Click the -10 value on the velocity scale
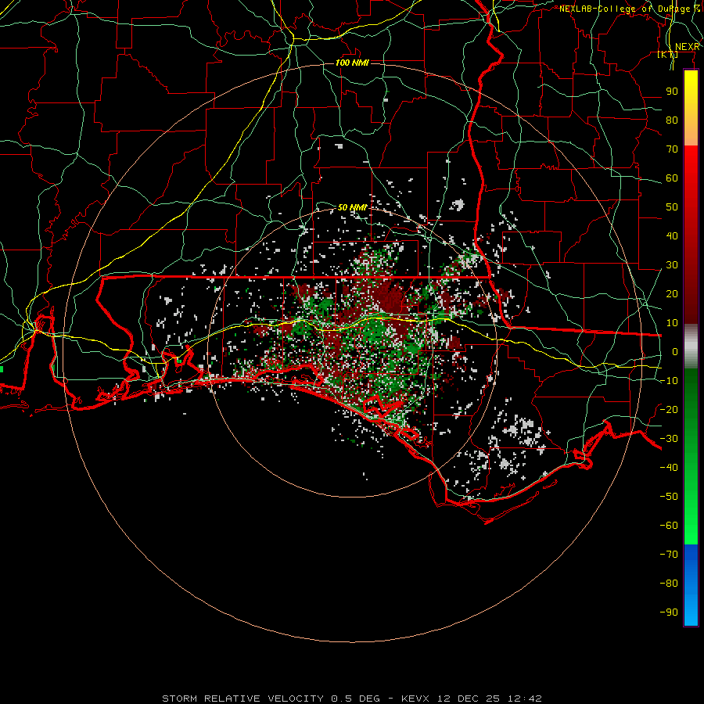This screenshot has height=704, width=704. point(669,381)
